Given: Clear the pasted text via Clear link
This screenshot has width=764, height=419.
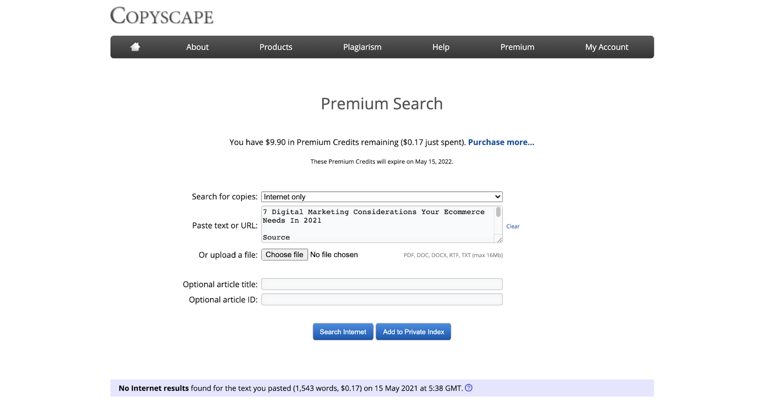Looking at the screenshot, I should click(513, 226).
